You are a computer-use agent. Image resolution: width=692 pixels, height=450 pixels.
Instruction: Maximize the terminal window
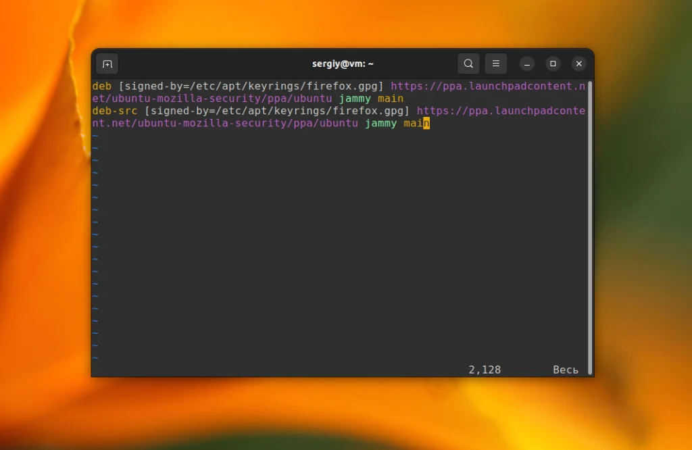tap(552, 64)
